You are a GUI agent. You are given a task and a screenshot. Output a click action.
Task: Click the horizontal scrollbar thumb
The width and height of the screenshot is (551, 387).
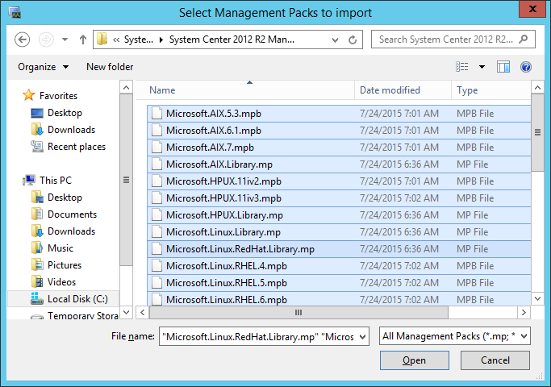[298, 312]
